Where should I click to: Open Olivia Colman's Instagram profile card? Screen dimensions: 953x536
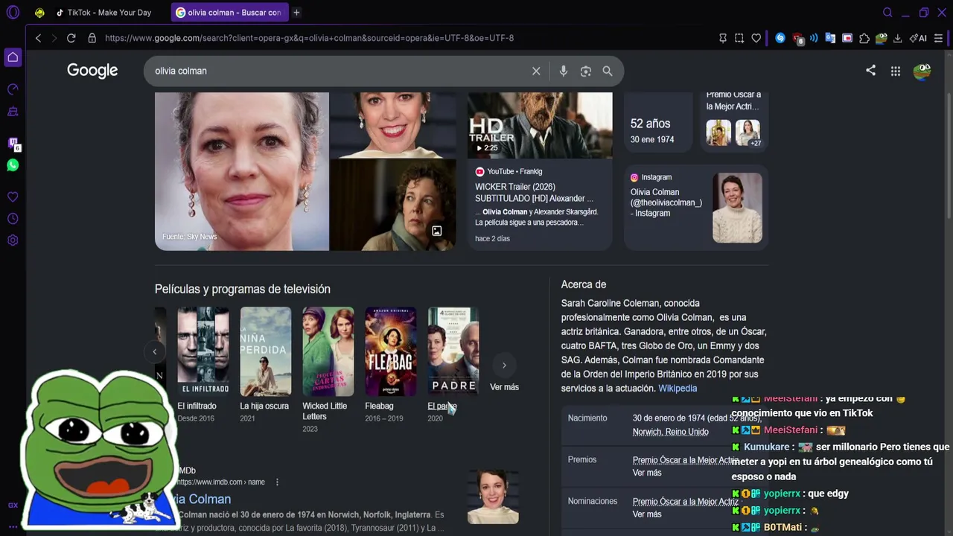click(x=696, y=208)
